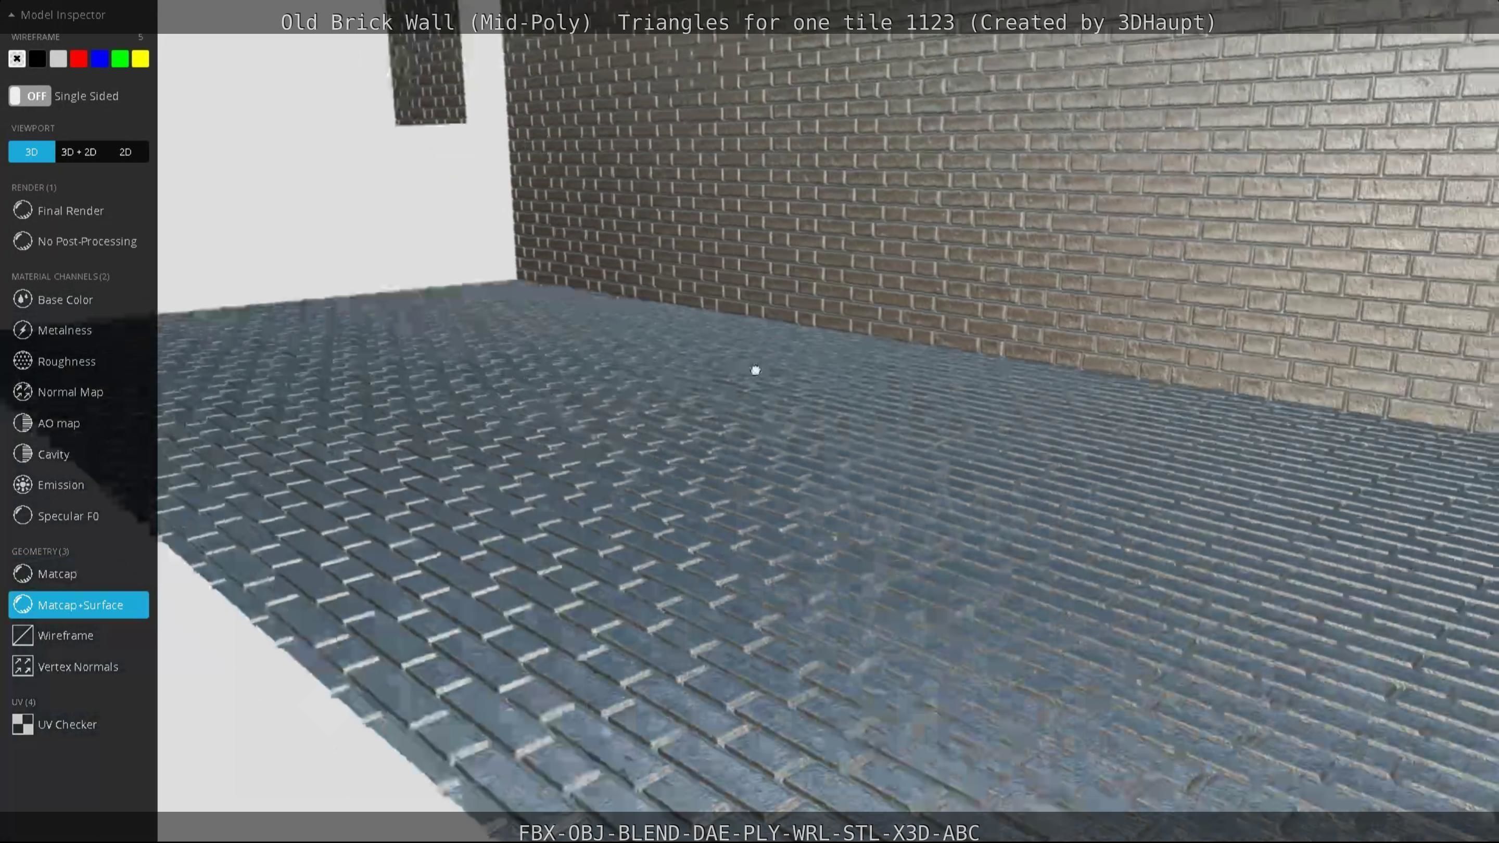This screenshot has height=843, width=1499.
Task: Choose Normal Map channel label
Action: (70, 392)
